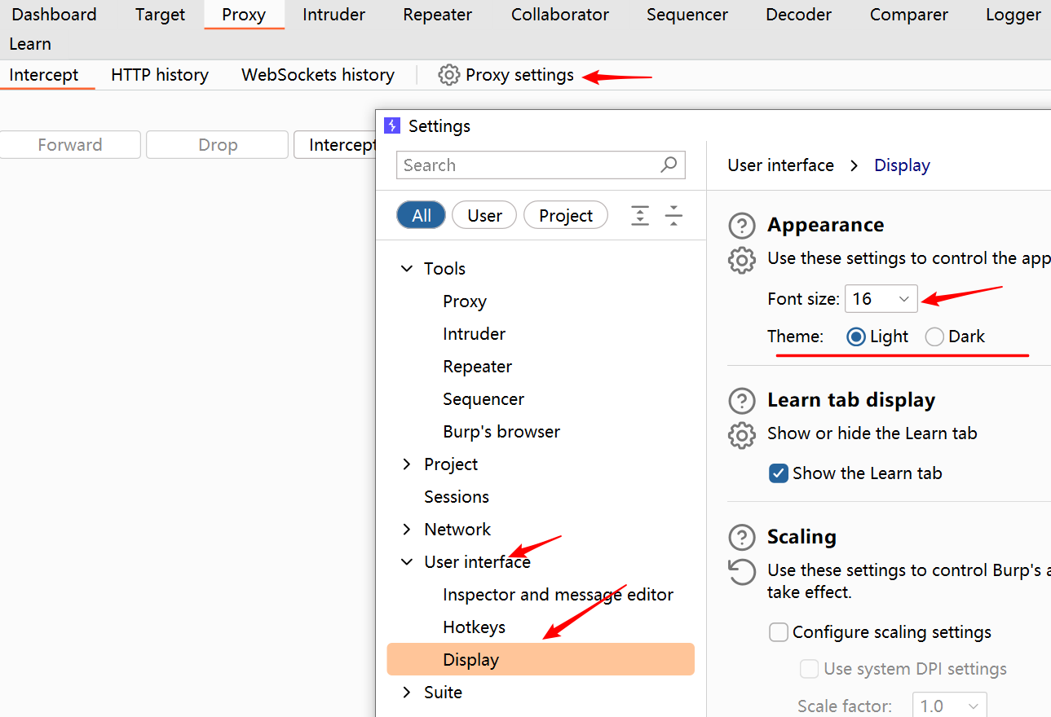Image resolution: width=1051 pixels, height=717 pixels.
Task: Click the Appearance gear options icon
Action: tap(741, 260)
